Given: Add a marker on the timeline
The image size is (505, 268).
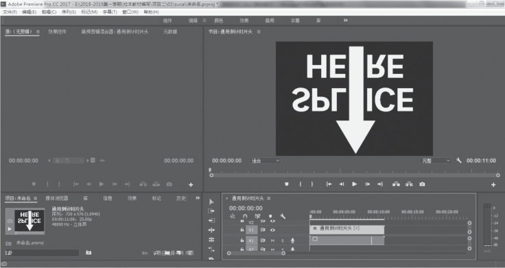Looking at the screenshot, I should click(270, 216).
